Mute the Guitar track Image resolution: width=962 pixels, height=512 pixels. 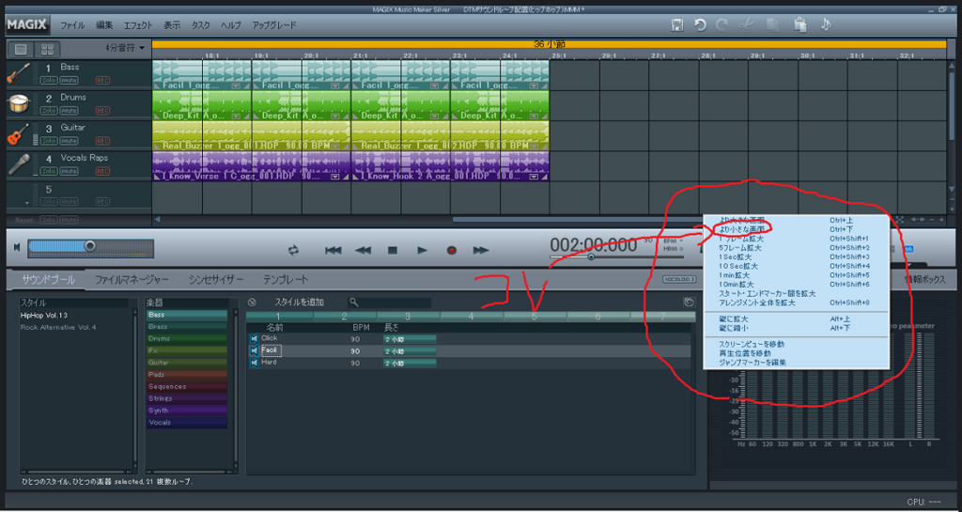click(x=68, y=141)
